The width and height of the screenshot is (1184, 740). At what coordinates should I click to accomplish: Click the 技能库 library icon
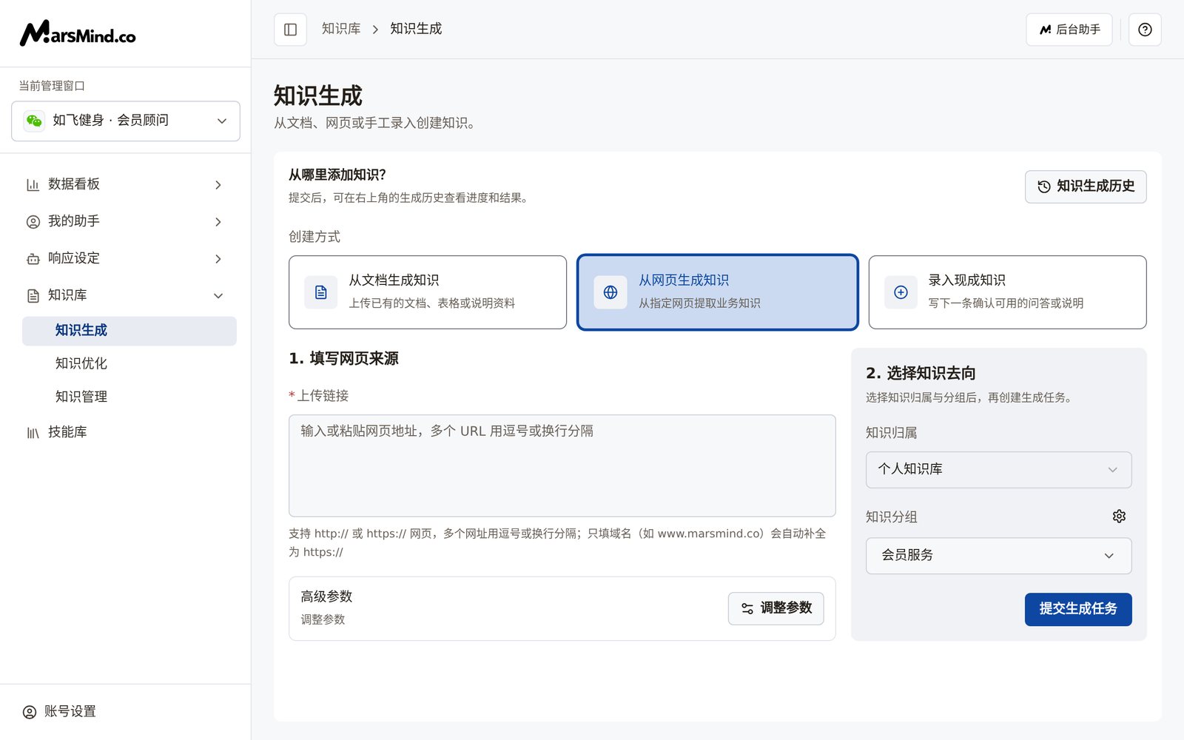click(33, 432)
